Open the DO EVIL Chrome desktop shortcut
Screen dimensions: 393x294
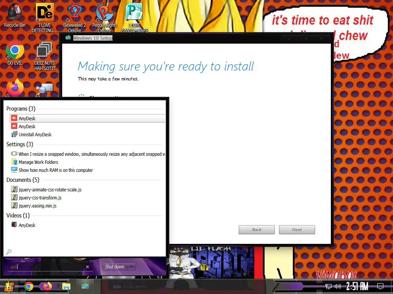pos(15,53)
